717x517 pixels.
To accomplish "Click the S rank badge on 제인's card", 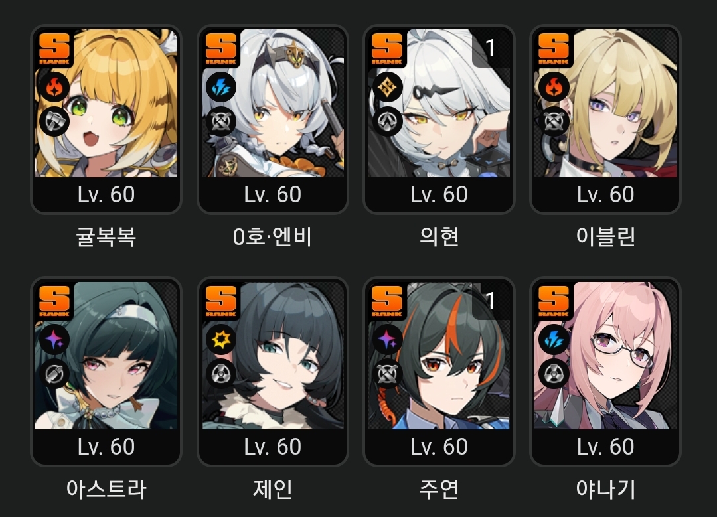I will tap(221, 302).
